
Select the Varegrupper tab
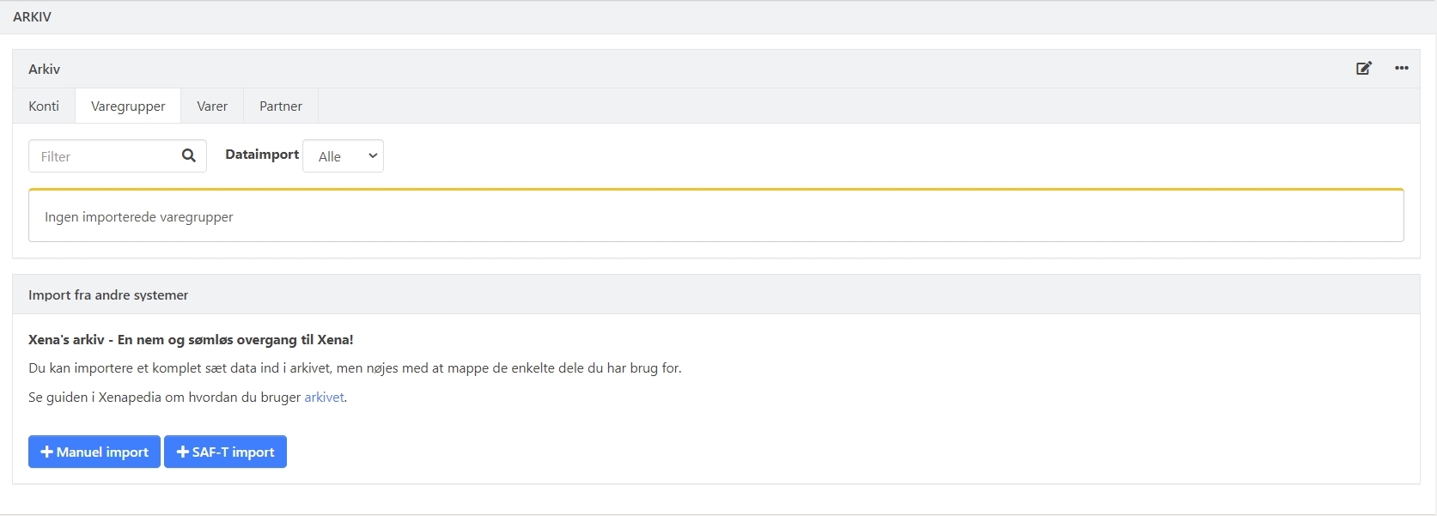pyautogui.click(x=128, y=106)
